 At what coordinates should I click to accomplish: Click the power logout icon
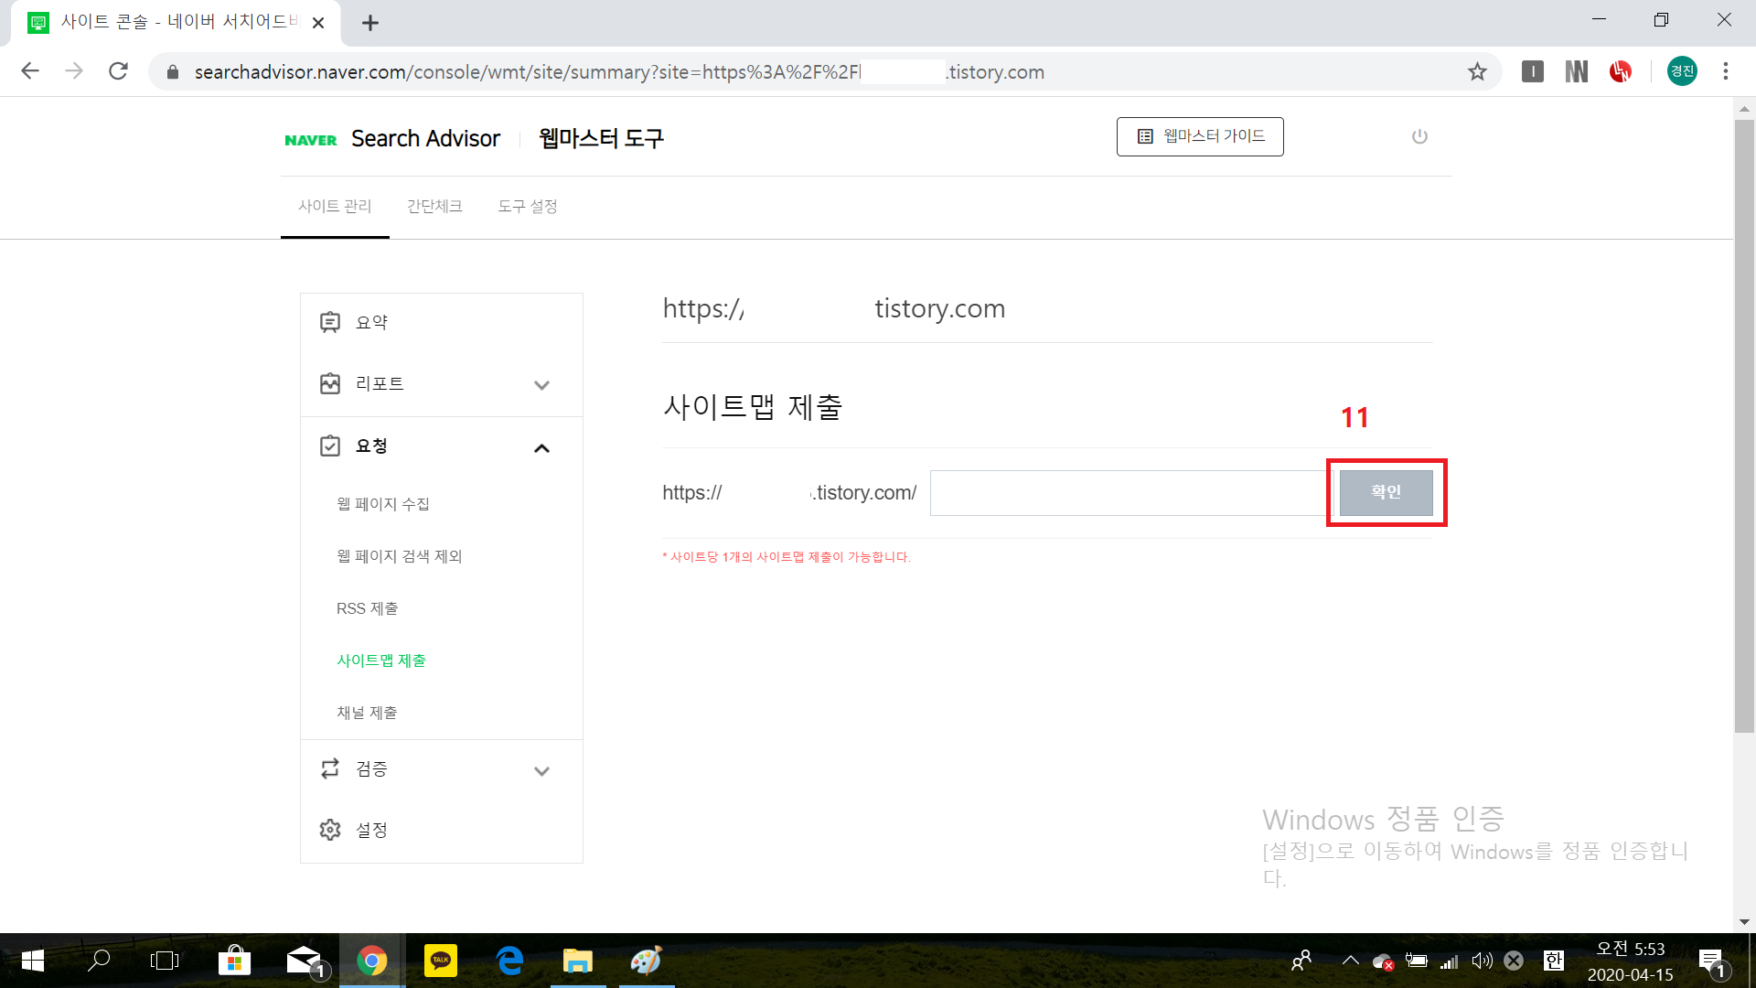coord(1419,136)
